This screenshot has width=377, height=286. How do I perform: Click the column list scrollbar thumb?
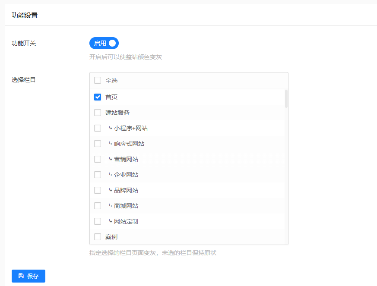pyautogui.click(x=286, y=99)
